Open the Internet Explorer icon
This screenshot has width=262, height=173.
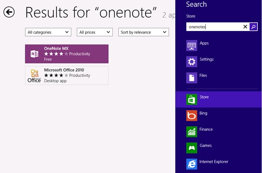[192, 164]
